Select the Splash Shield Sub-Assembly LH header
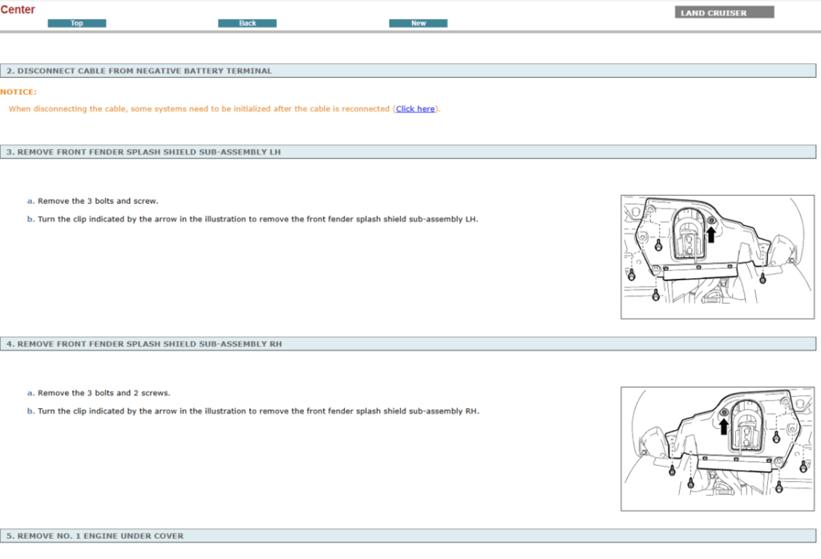This screenshot has width=821, height=559. click(144, 152)
